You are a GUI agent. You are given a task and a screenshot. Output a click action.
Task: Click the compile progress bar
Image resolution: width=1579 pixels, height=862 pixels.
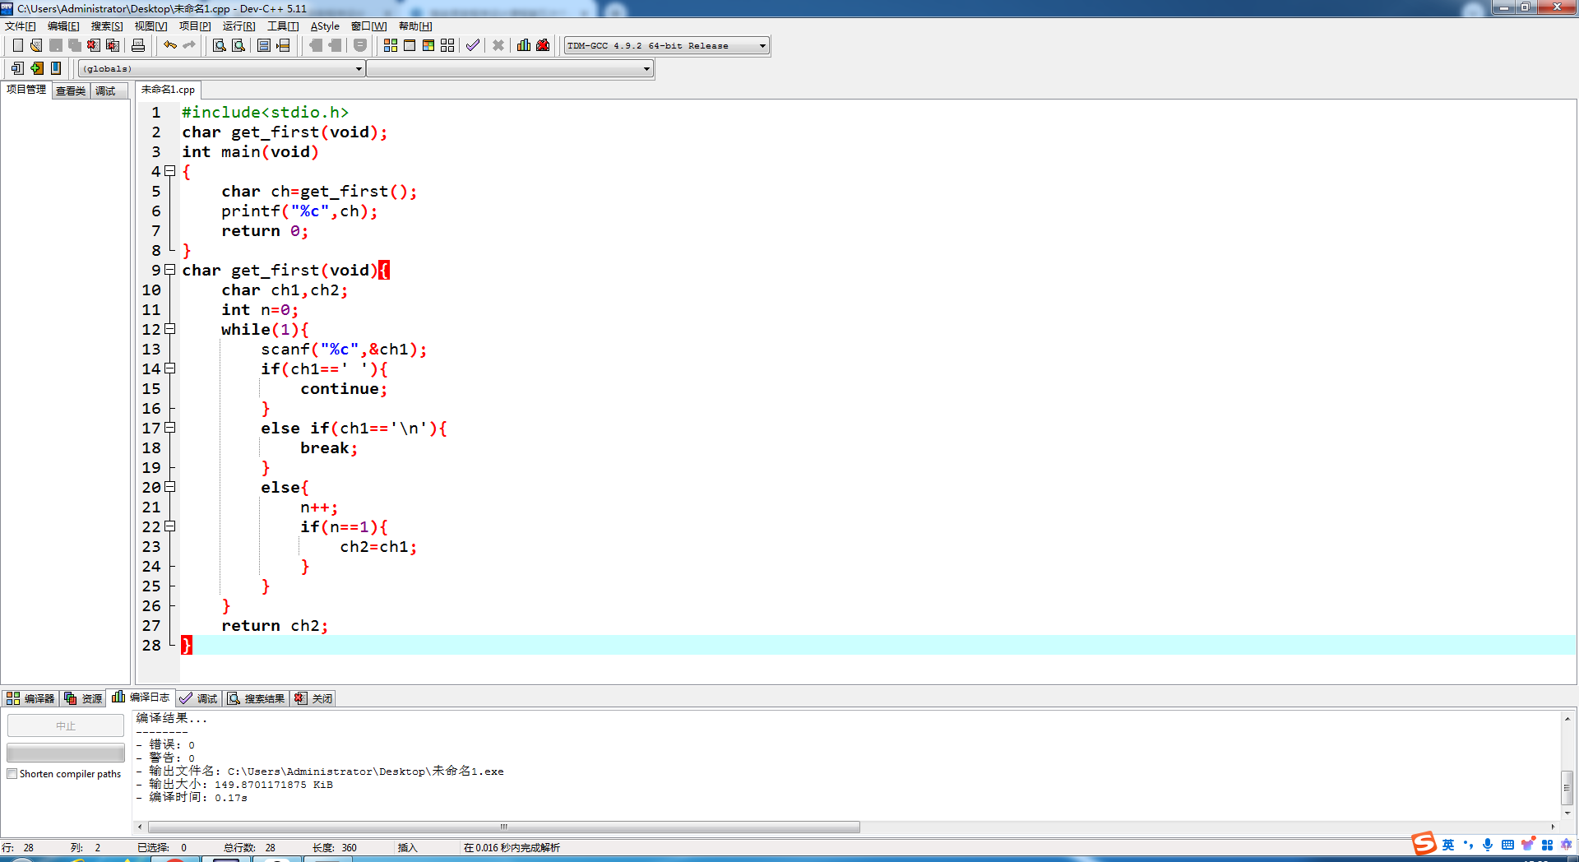66,753
